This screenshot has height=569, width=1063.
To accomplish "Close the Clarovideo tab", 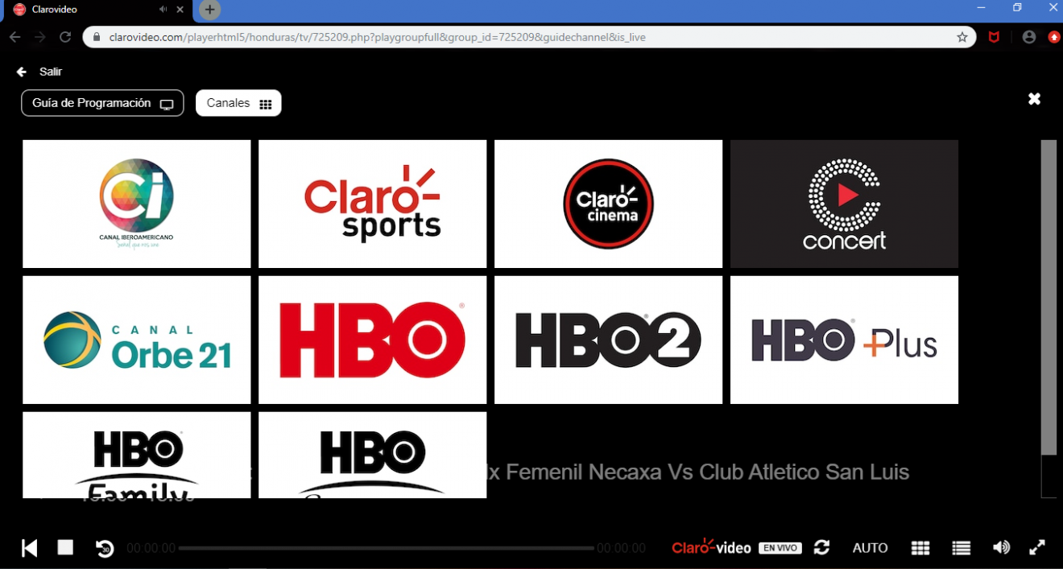I will (180, 10).
